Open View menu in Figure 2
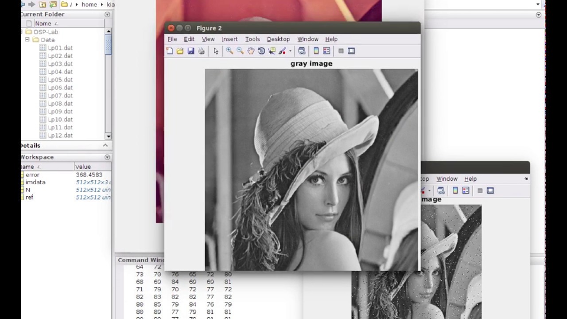The width and height of the screenshot is (567, 319). click(x=208, y=39)
